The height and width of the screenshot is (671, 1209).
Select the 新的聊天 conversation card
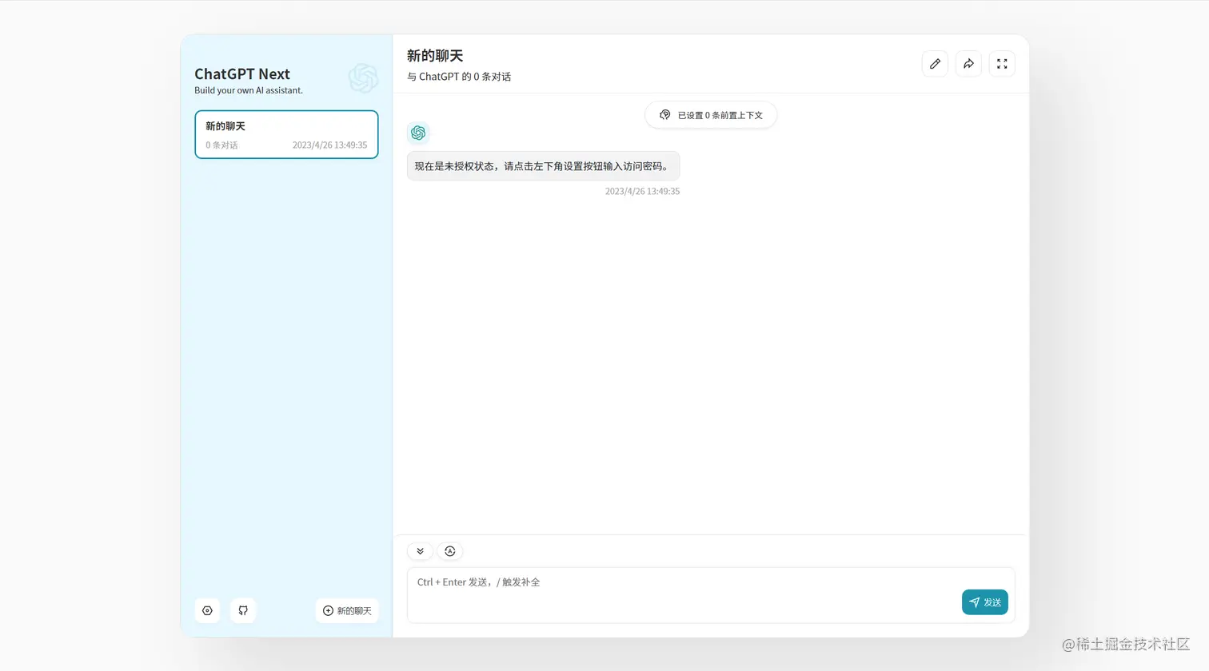[286, 134]
